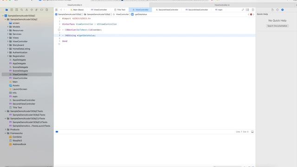Click the Search Documentation button
The width and height of the screenshot is (297, 167).
(x=278, y=26)
